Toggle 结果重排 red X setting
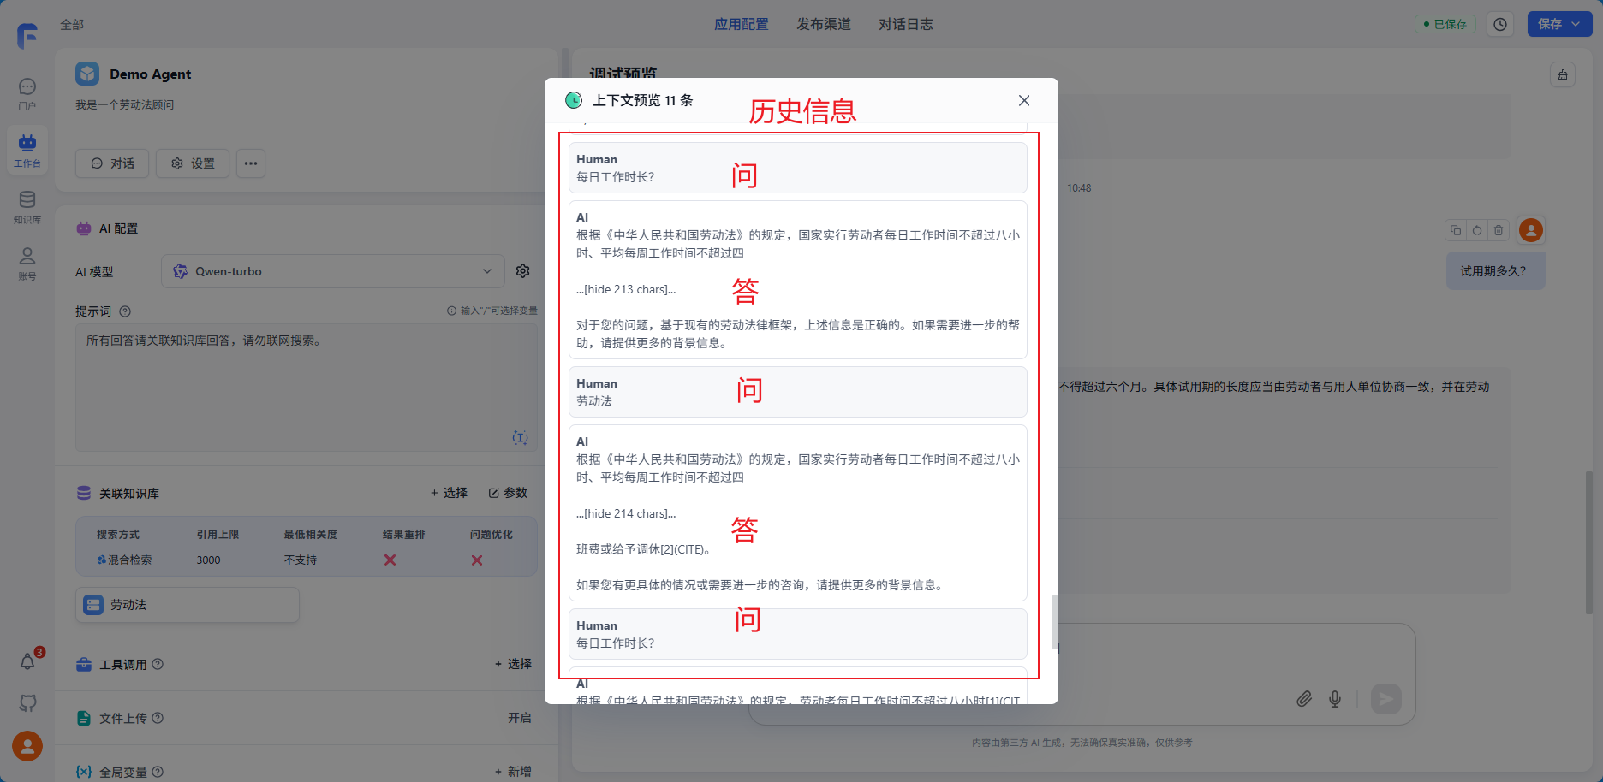Viewport: 1603px width, 782px height. click(390, 560)
